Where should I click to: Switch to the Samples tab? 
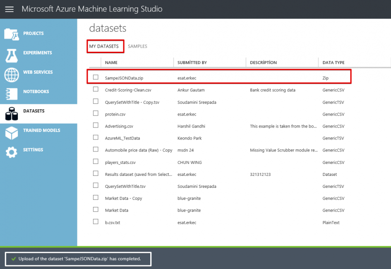(x=137, y=46)
